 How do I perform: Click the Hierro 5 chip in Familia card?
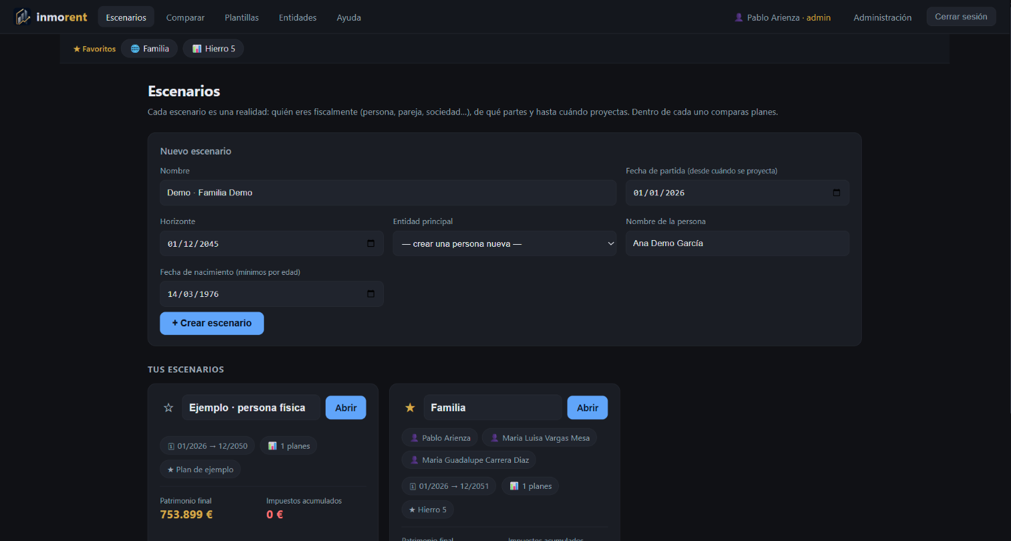click(428, 510)
